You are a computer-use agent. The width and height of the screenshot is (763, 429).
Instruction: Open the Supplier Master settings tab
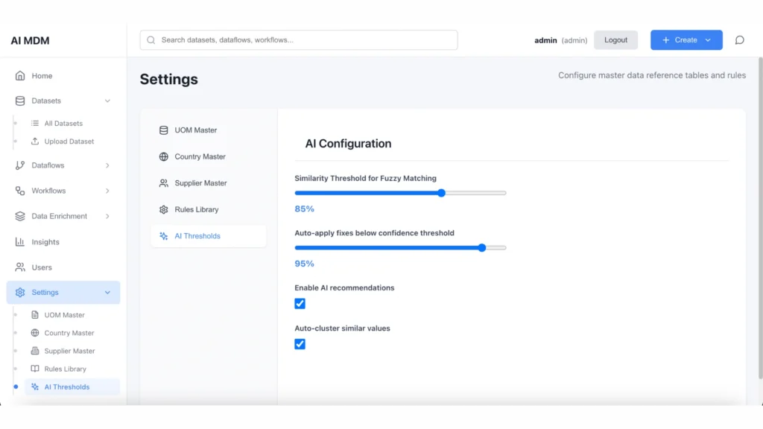tap(200, 183)
